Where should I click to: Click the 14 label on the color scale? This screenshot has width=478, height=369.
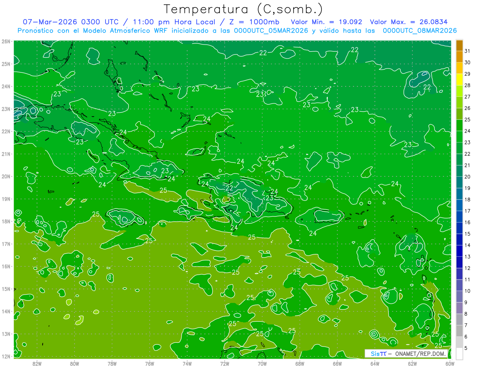coord(468,245)
